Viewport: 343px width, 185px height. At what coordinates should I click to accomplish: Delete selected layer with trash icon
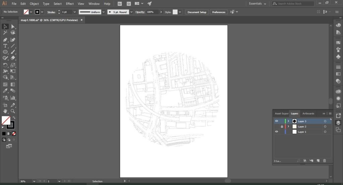[325, 161]
